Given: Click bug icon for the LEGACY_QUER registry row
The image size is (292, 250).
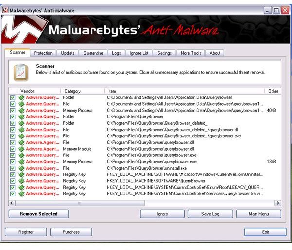Looking at the screenshot, I should pyautogui.click(x=21, y=187).
